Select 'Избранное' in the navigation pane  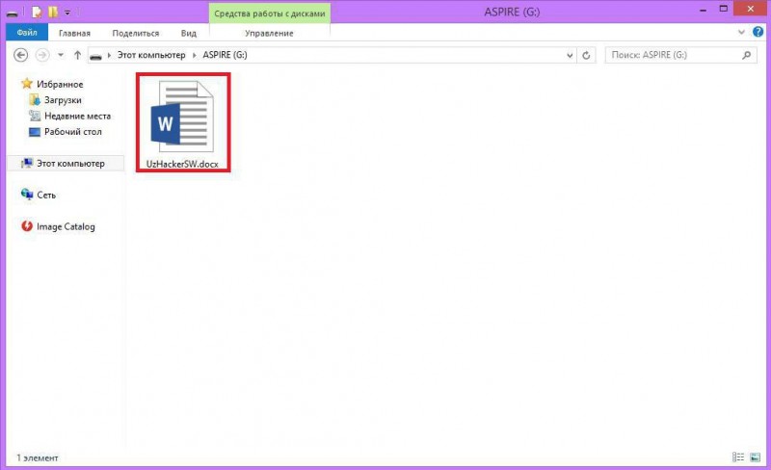click(x=60, y=84)
